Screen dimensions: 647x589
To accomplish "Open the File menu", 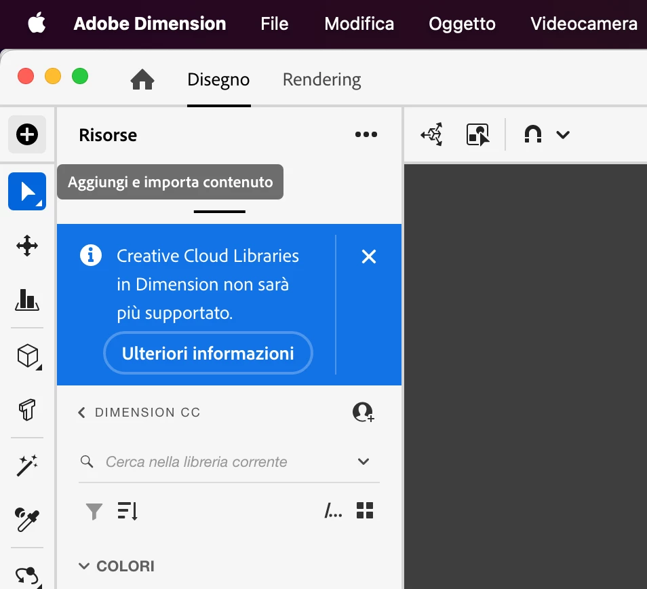I will pos(275,24).
